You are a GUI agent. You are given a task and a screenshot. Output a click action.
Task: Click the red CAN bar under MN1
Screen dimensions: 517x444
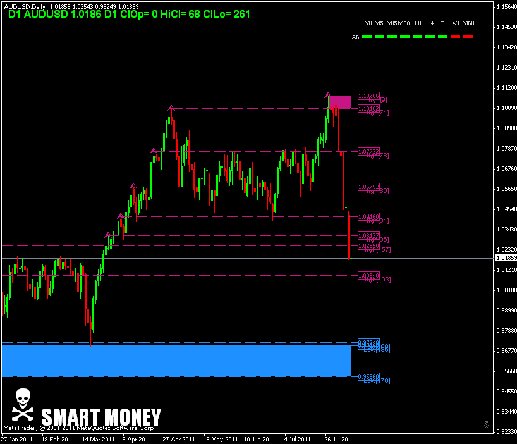click(x=468, y=37)
